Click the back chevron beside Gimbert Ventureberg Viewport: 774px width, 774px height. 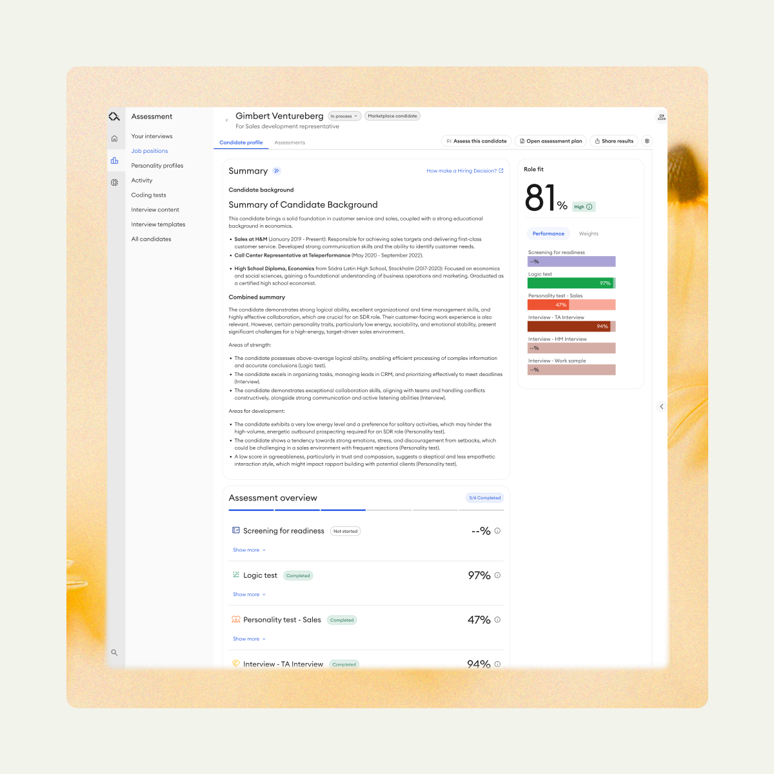tap(226, 120)
